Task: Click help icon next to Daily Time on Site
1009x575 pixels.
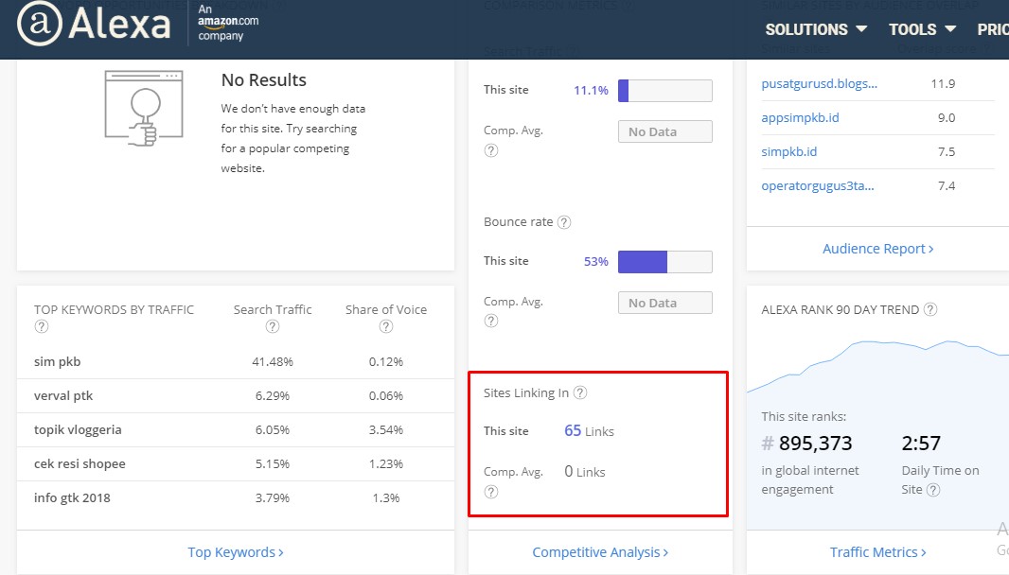Action: coord(933,490)
